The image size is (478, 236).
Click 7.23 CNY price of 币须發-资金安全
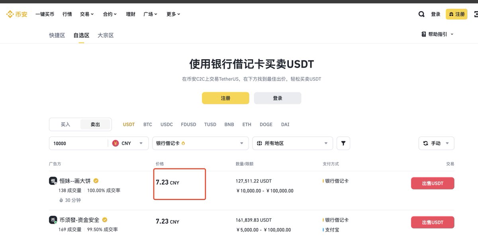pyautogui.click(x=168, y=221)
